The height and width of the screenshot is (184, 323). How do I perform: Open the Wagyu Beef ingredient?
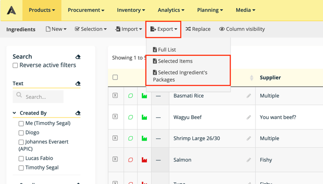(187, 117)
